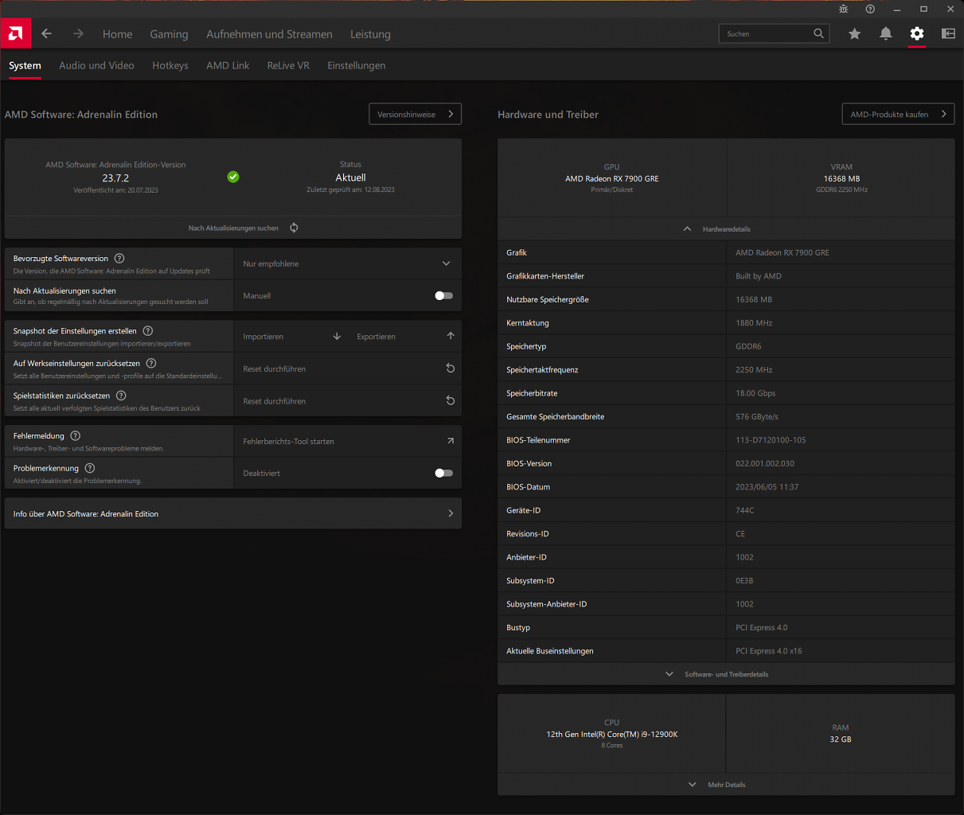Click the Kerntaktung 1880 MHz value
Viewport: 964px width, 815px height.
754,323
